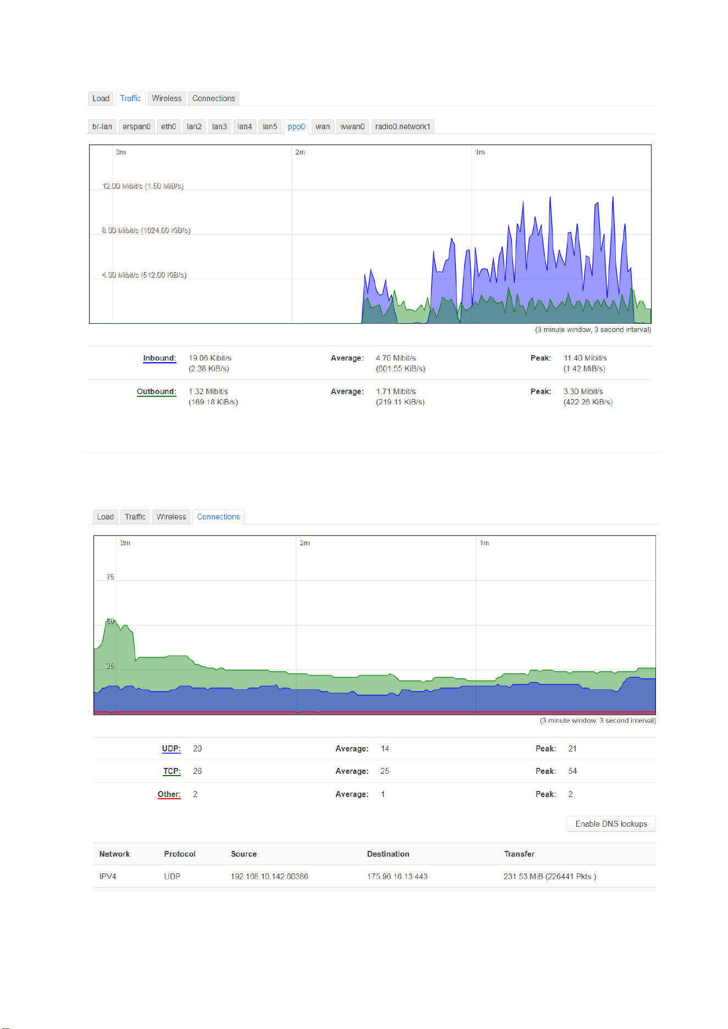Click the Source column header
The image size is (728, 1029).
coord(244,854)
